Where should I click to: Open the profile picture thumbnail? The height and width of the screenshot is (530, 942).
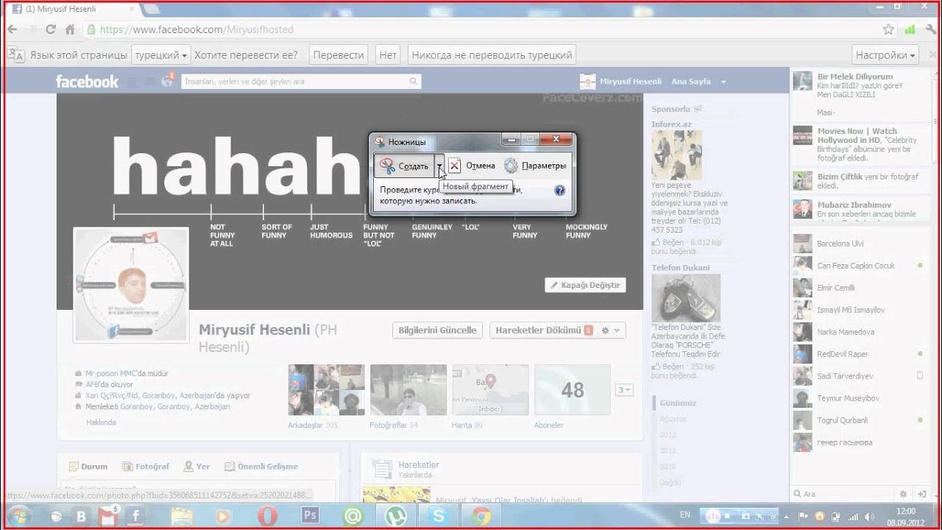[132, 285]
